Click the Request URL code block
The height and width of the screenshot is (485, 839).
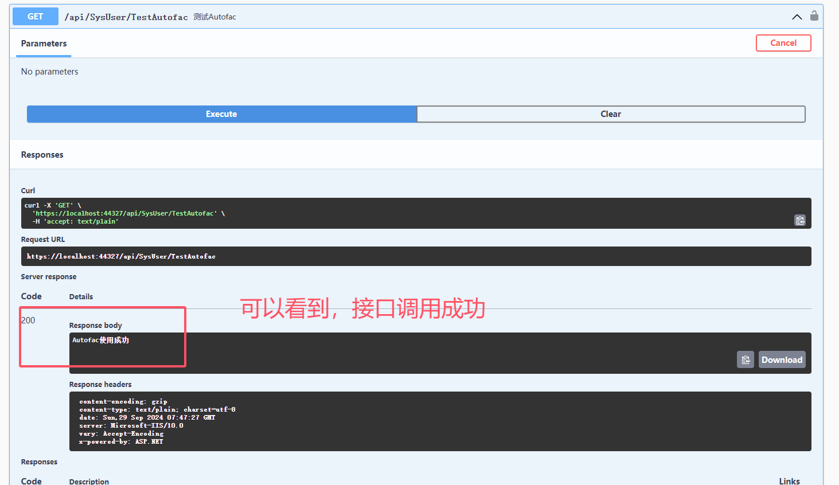click(416, 256)
